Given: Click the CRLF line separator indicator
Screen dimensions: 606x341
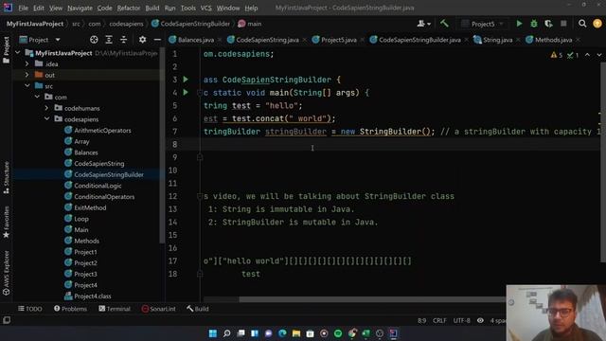Looking at the screenshot, I should (x=439, y=320).
